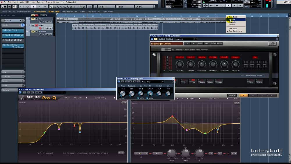Mute the Music track

pos(33,19)
